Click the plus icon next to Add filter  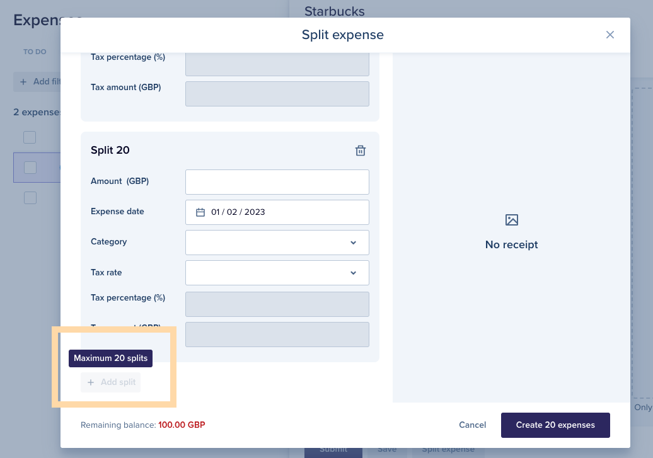[23, 82]
